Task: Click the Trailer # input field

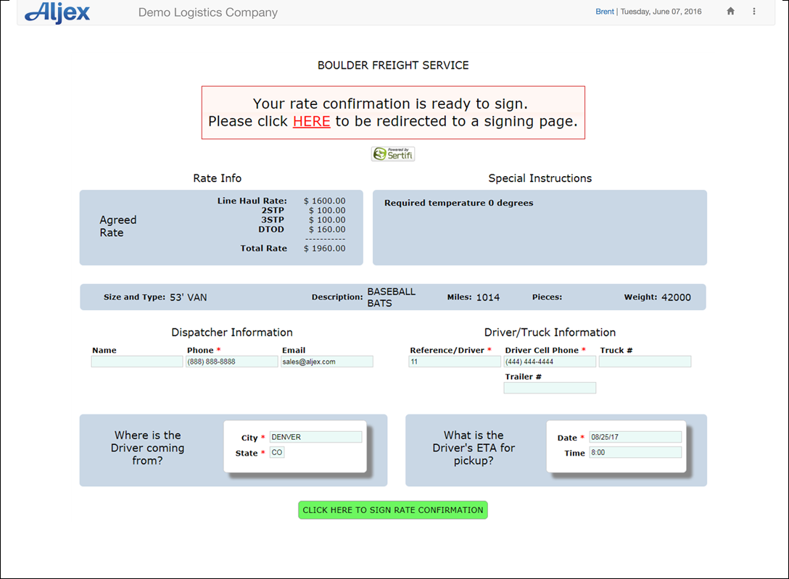Action: pos(549,388)
